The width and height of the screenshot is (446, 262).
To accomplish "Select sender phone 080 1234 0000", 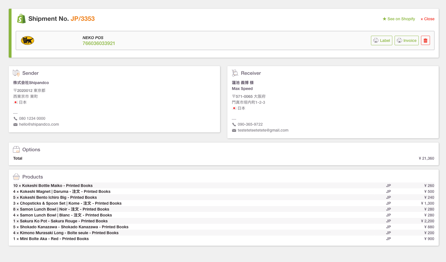I will pos(32,118).
